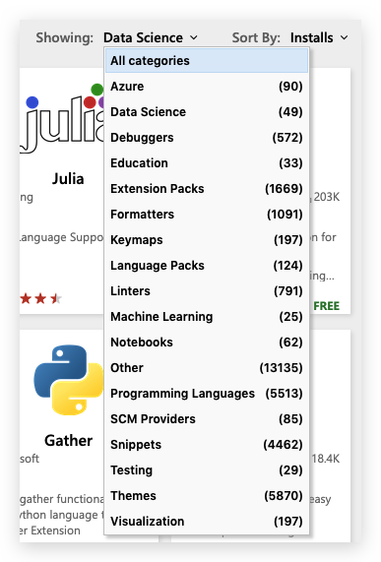The width and height of the screenshot is (381, 562).
Task: Pick the Extension Packs category
Action: [207, 189]
